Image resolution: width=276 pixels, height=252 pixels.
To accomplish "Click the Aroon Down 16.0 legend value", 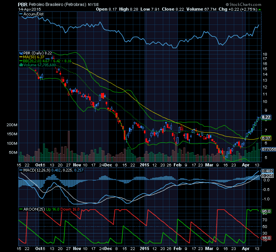I will tap(70, 209).
